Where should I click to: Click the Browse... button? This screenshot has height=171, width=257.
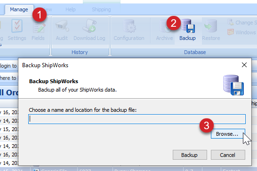[228, 134]
